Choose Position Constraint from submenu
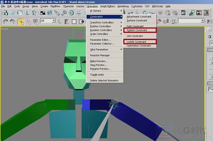 tap(141, 30)
